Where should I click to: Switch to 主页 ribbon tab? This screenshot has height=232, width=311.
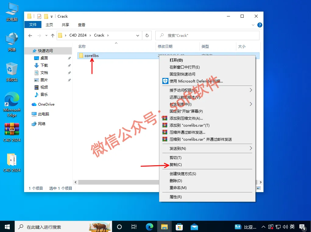pyautogui.click(x=49, y=25)
